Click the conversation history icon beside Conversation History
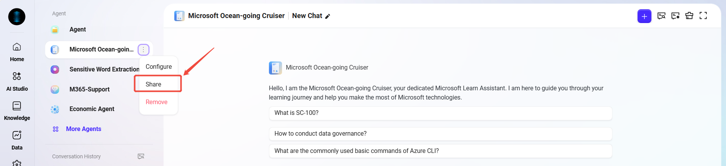 click(141, 156)
